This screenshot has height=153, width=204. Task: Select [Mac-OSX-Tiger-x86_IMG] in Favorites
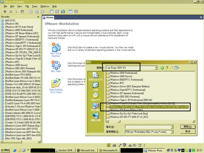(18, 138)
